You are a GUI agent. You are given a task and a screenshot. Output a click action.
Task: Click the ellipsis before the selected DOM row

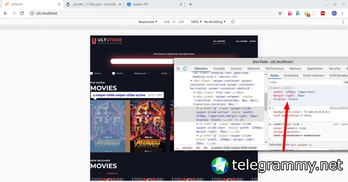coord(176,108)
